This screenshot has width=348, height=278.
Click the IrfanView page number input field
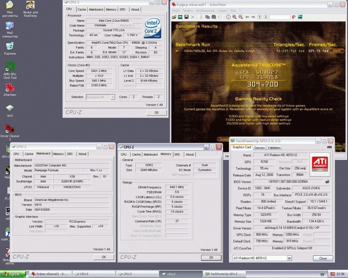point(280,17)
